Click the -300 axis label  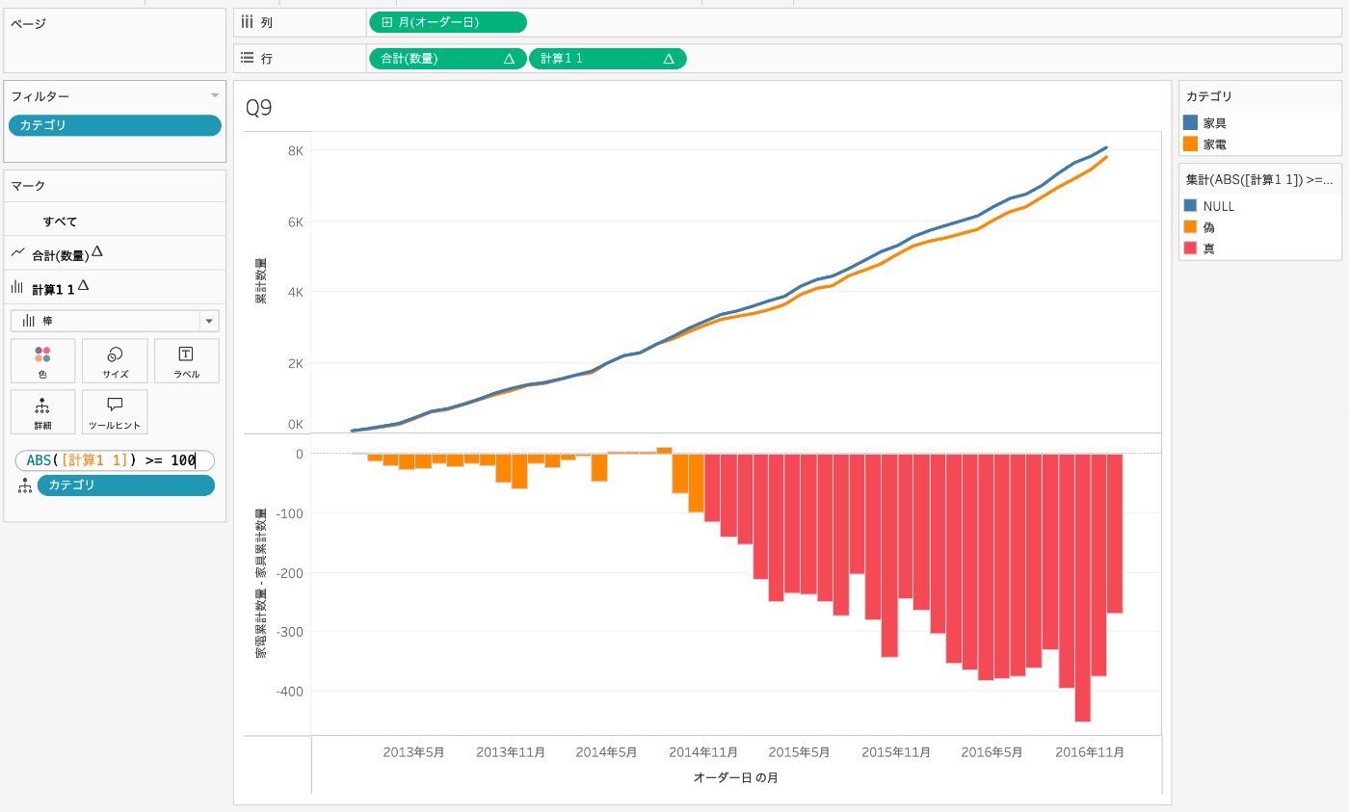click(x=288, y=632)
